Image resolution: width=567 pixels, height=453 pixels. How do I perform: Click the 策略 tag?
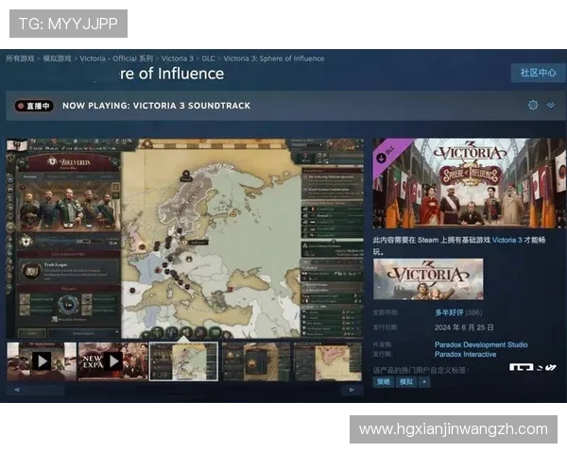point(384,382)
